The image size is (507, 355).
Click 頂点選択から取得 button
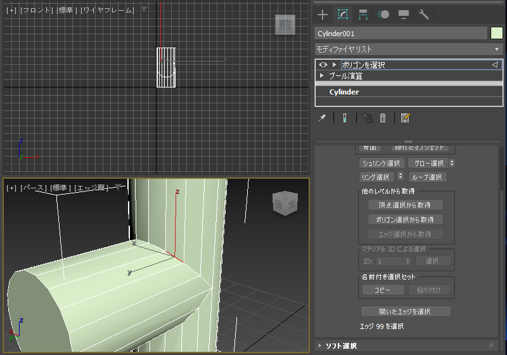pyautogui.click(x=405, y=205)
